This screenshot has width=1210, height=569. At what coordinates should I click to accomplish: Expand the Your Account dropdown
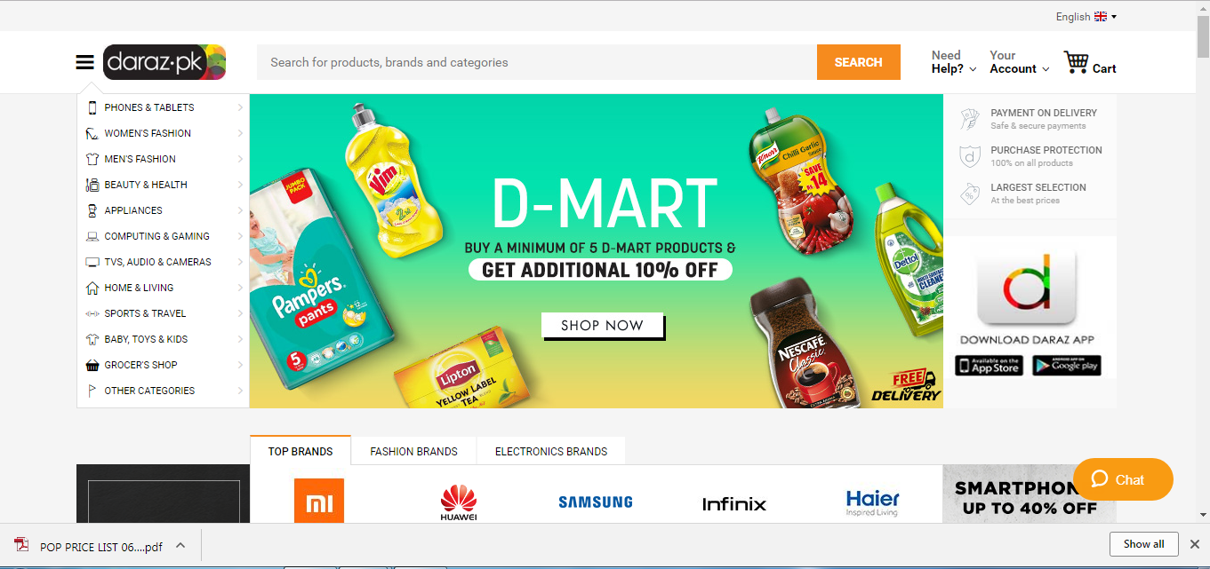click(x=1019, y=62)
